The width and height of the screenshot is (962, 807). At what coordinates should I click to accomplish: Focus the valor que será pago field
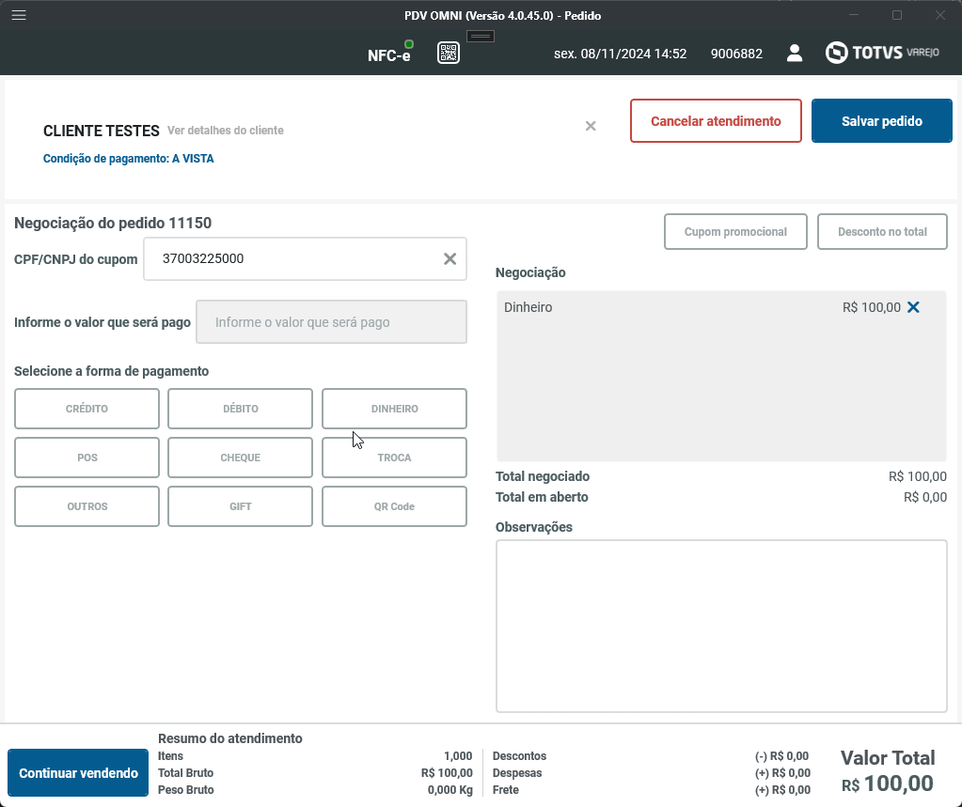331,322
